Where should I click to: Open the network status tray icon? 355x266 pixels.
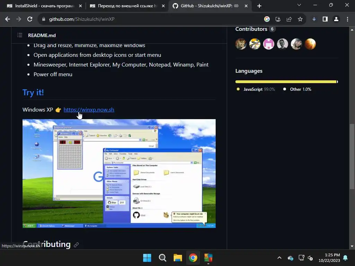tap(301, 258)
